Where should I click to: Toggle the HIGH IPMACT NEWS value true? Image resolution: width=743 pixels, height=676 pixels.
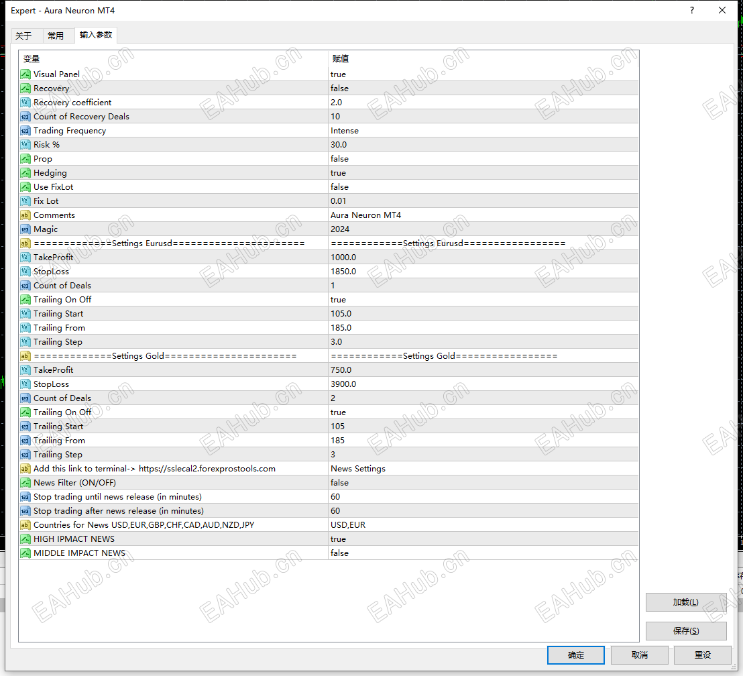483,539
